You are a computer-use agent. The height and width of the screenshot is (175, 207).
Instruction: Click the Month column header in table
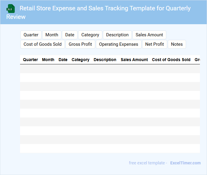pos(48,60)
